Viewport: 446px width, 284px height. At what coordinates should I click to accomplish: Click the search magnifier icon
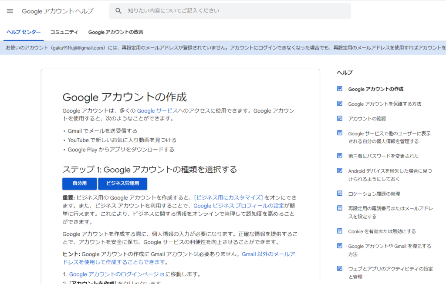click(118, 11)
